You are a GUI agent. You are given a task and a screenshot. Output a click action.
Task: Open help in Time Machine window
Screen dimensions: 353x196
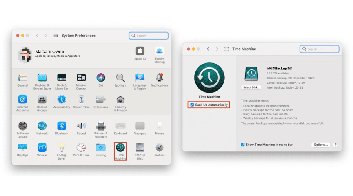click(335, 145)
